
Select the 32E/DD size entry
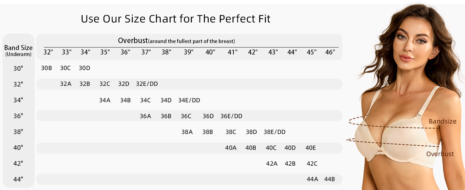147,84
